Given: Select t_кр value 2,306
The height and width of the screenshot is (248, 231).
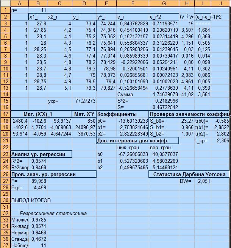Looking at the screenshot, I should [x=220, y=140].
